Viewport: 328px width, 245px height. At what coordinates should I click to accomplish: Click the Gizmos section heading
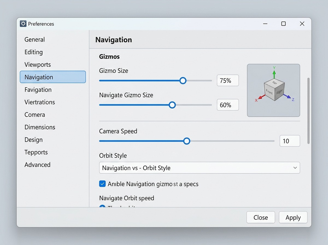click(x=109, y=57)
